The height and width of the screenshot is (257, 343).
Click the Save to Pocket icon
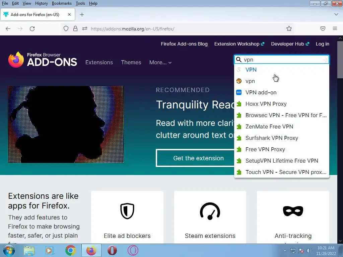coord(323,28)
